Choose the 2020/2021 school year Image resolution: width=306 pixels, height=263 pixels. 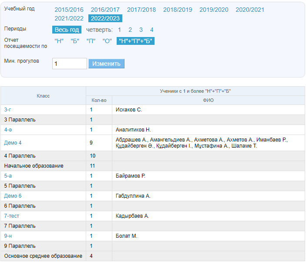249,10
